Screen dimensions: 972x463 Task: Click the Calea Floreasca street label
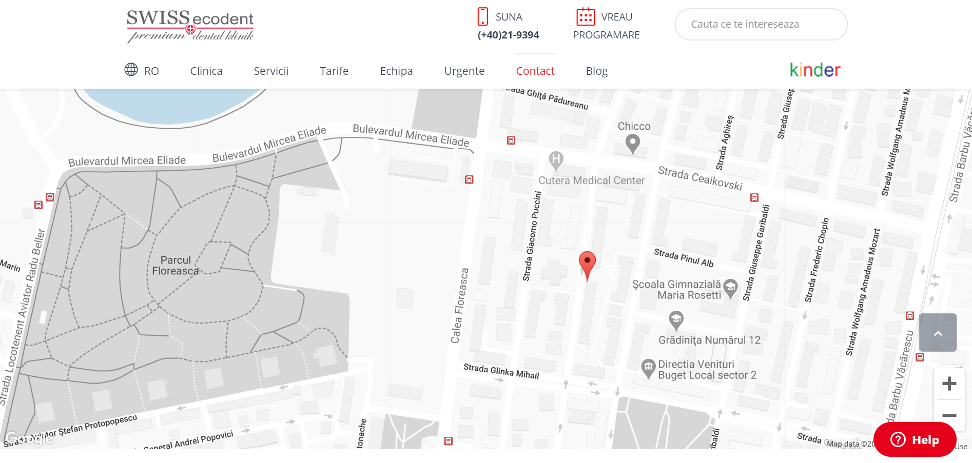(460, 305)
